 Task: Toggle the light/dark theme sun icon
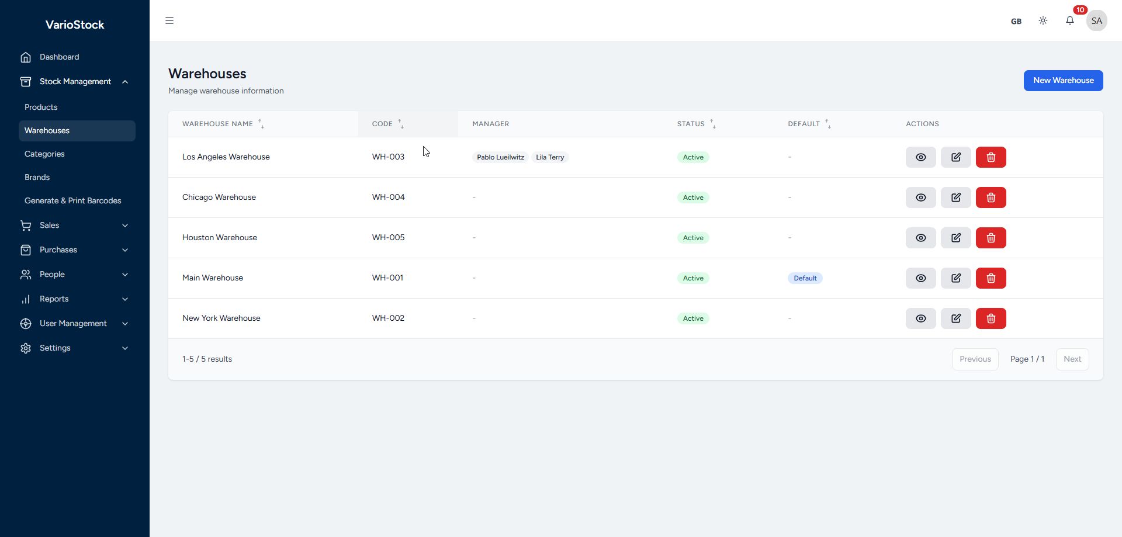pyautogui.click(x=1043, y=20)
